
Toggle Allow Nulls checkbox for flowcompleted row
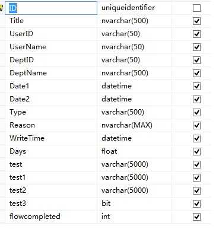pyautogui.click(x=196, y=217)
